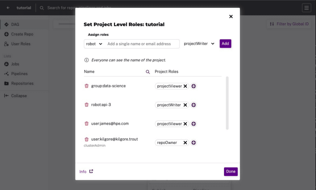
Task: Open the hamburger menu at top right
Action: coord(306,8)
